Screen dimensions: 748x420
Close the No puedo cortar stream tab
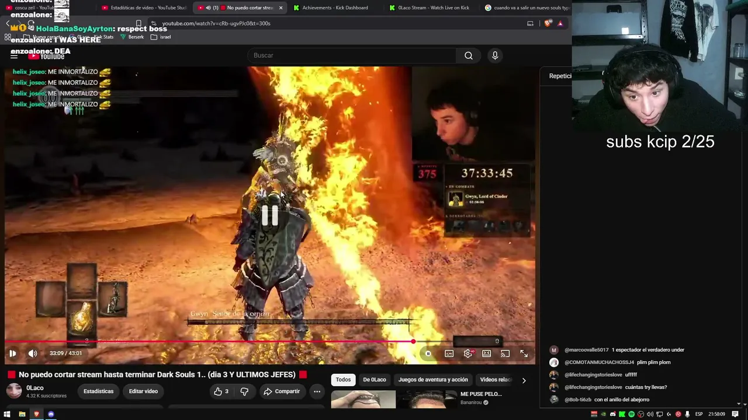click(280, 8)
